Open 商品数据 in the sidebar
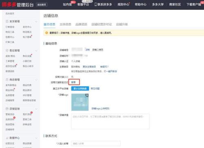The width and height of the screenshot is (204, 148). [27, 144]
